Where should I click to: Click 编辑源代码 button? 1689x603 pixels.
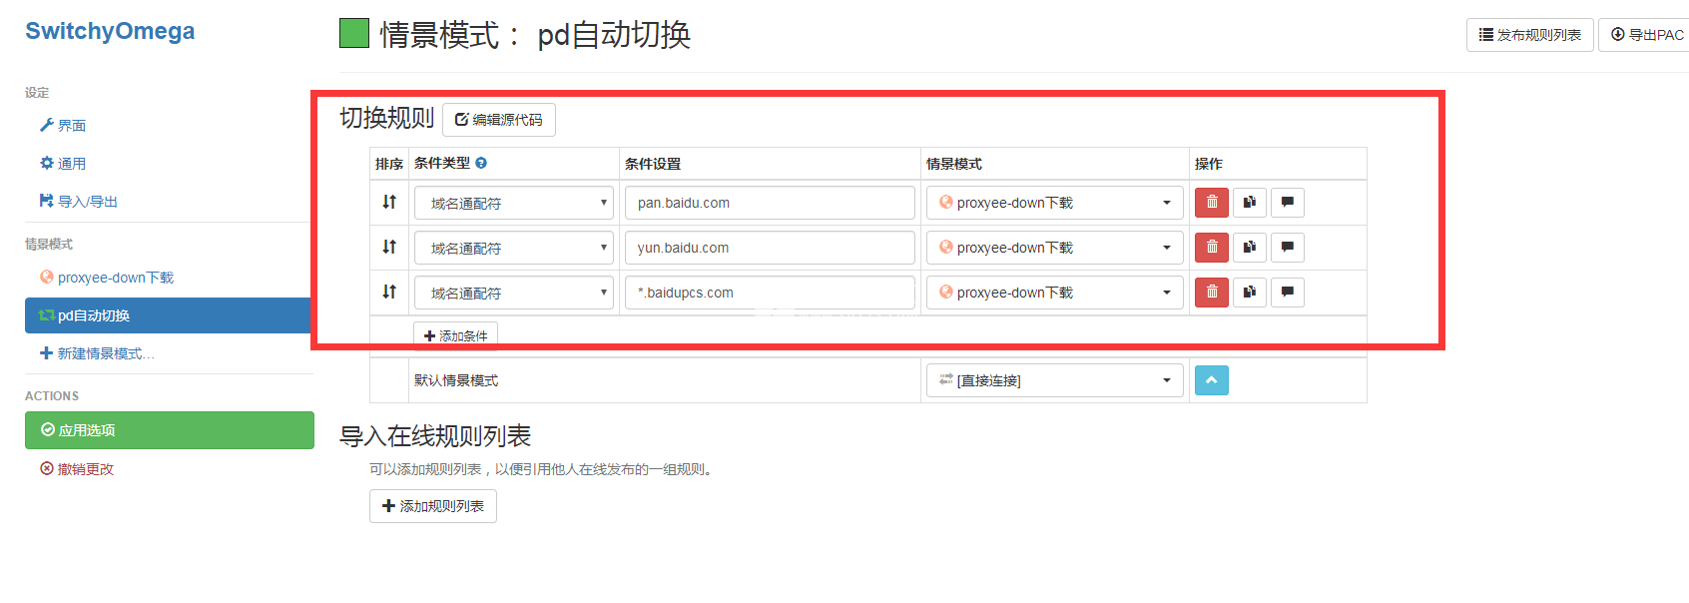(499, 120)
